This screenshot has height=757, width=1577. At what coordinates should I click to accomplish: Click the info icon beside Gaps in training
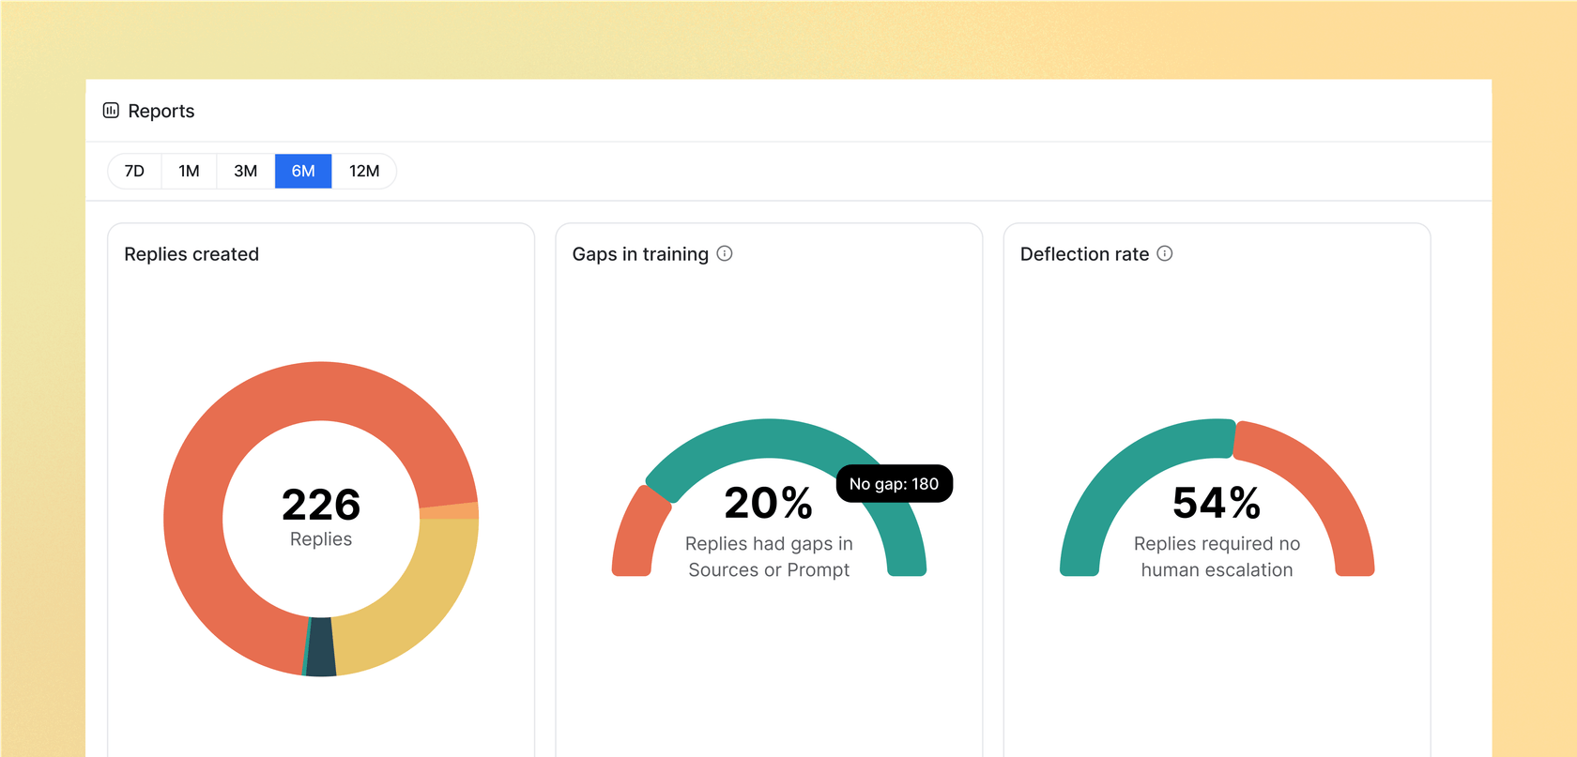(x=725, y=253)
